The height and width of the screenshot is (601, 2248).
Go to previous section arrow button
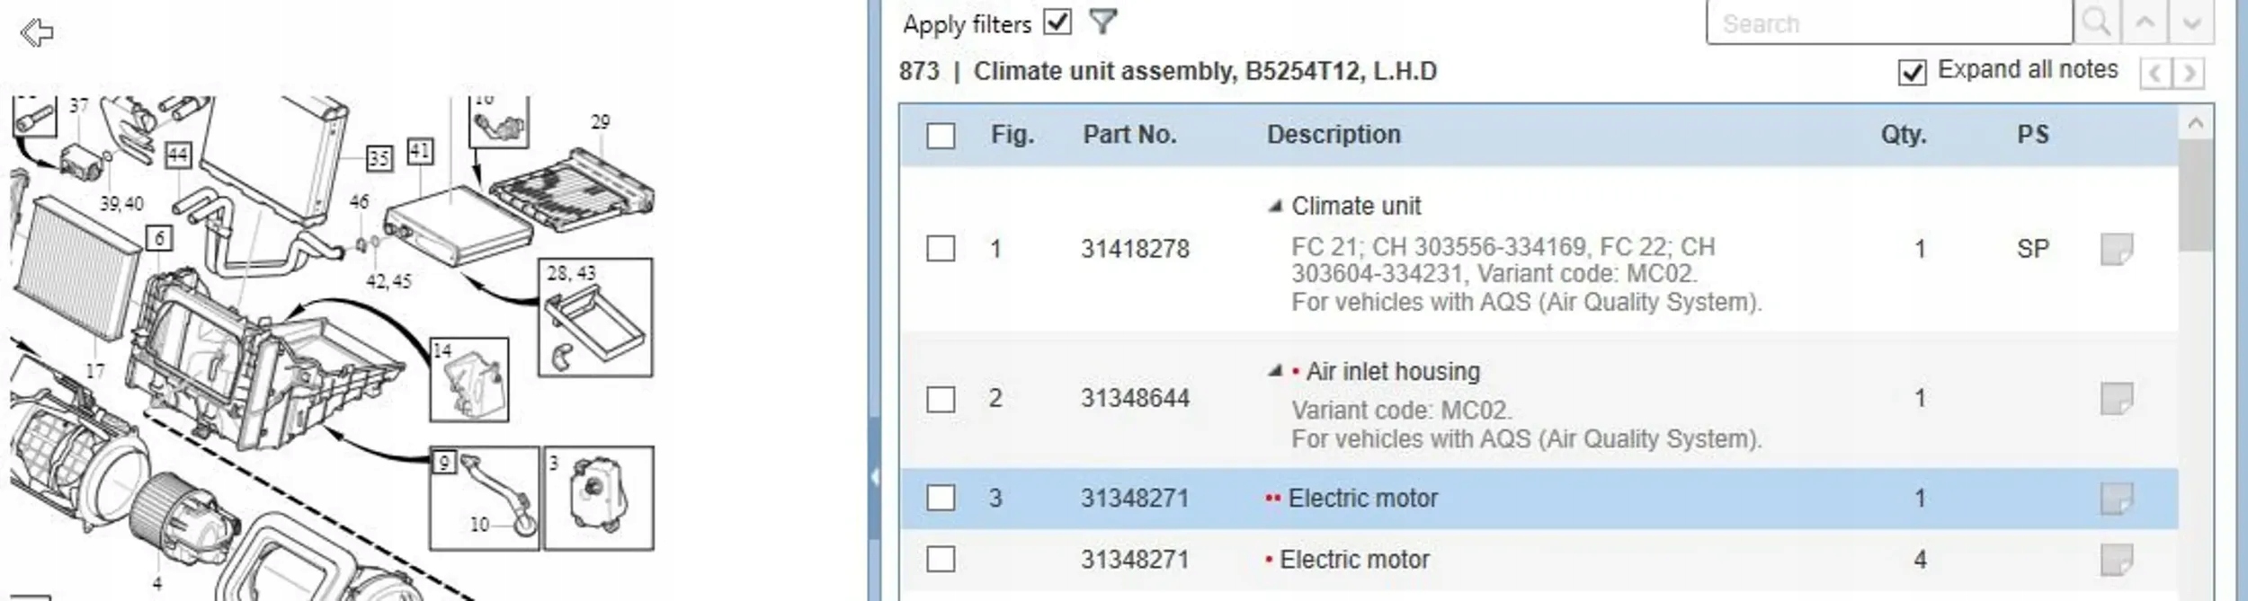click(2154, 73)
